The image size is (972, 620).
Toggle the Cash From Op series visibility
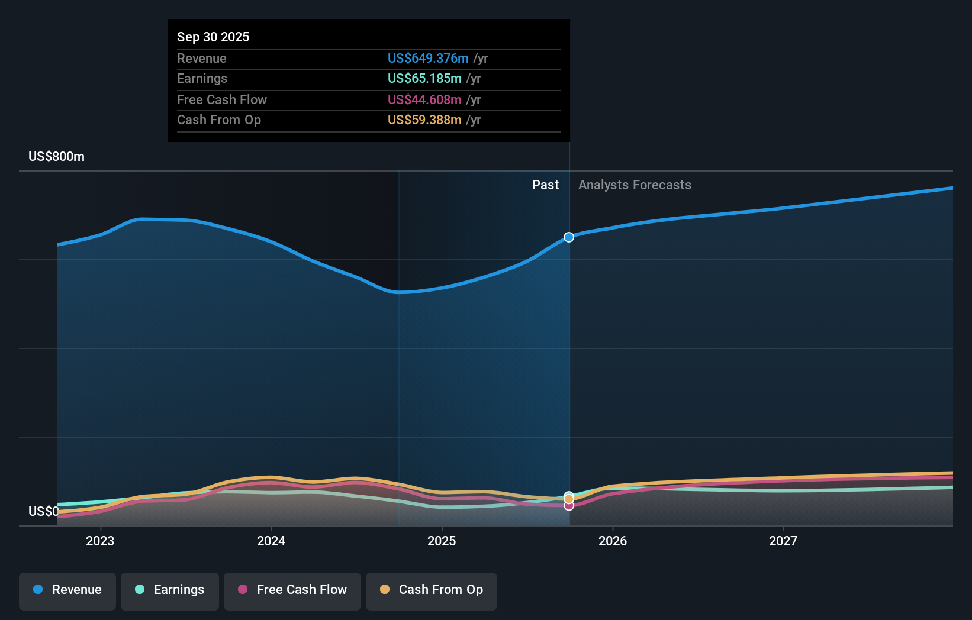(x=431, y=591)
